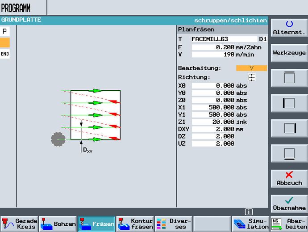
Task: Select the orange highlighted program step
Action: (5, 42)
